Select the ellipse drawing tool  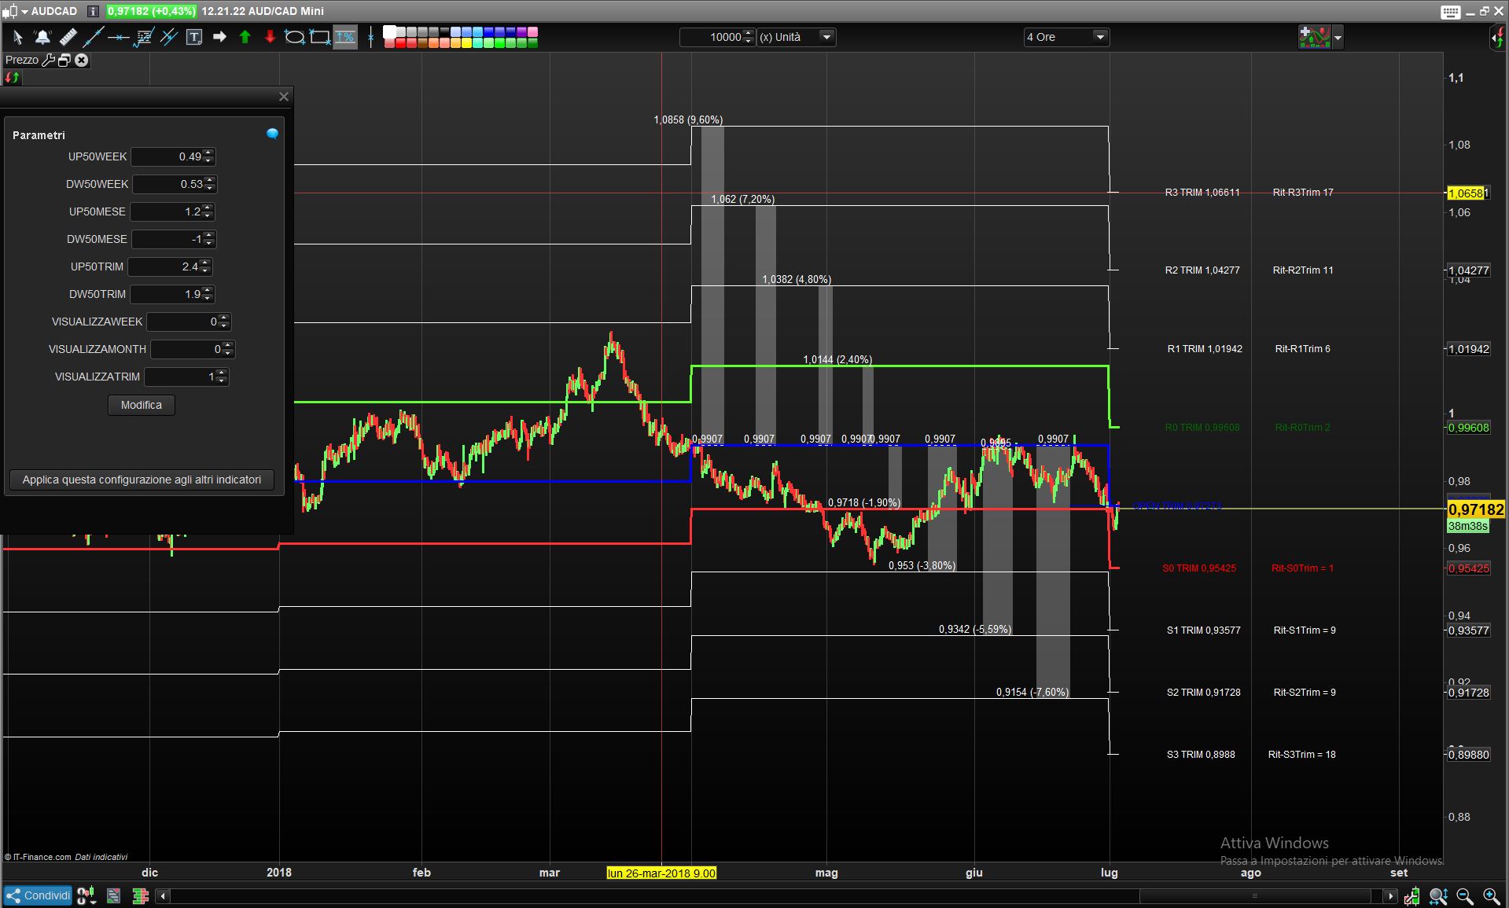[294, 37]
